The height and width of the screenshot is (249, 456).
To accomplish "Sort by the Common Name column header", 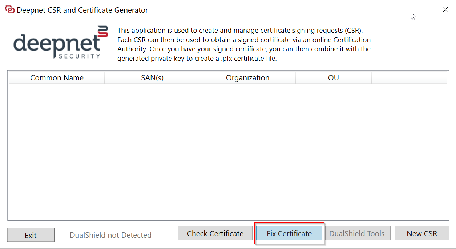I will [57, 78].
